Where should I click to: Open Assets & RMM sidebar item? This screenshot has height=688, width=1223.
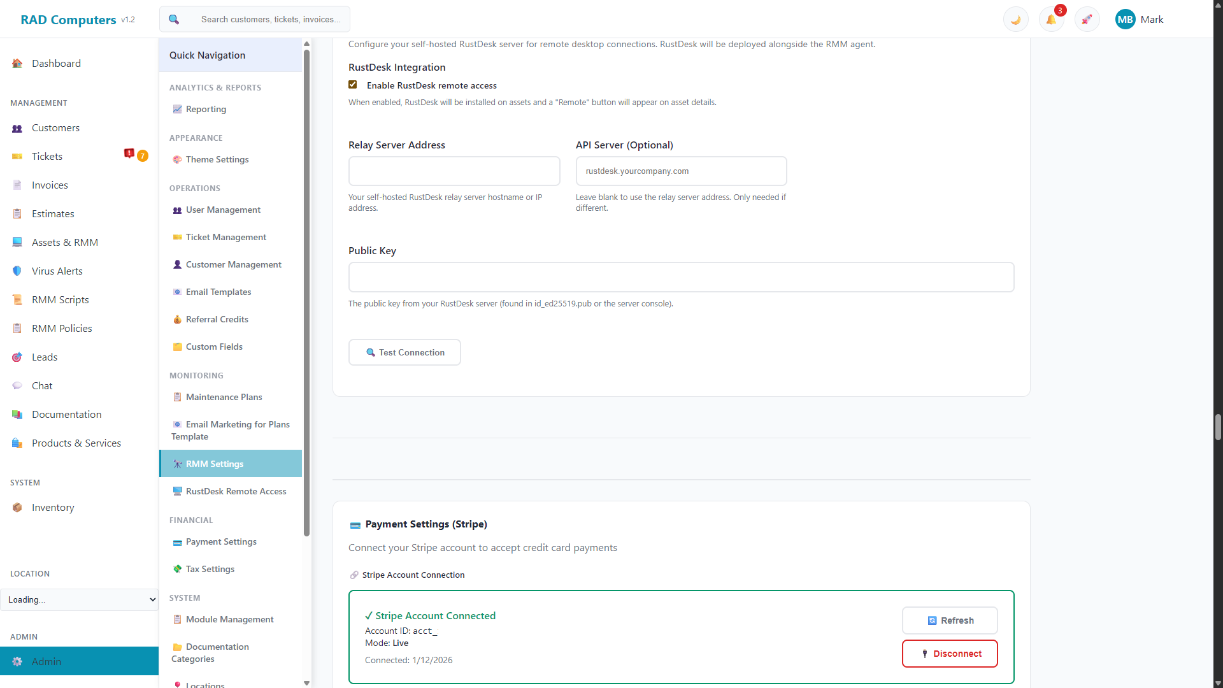(x=64, y=243)
